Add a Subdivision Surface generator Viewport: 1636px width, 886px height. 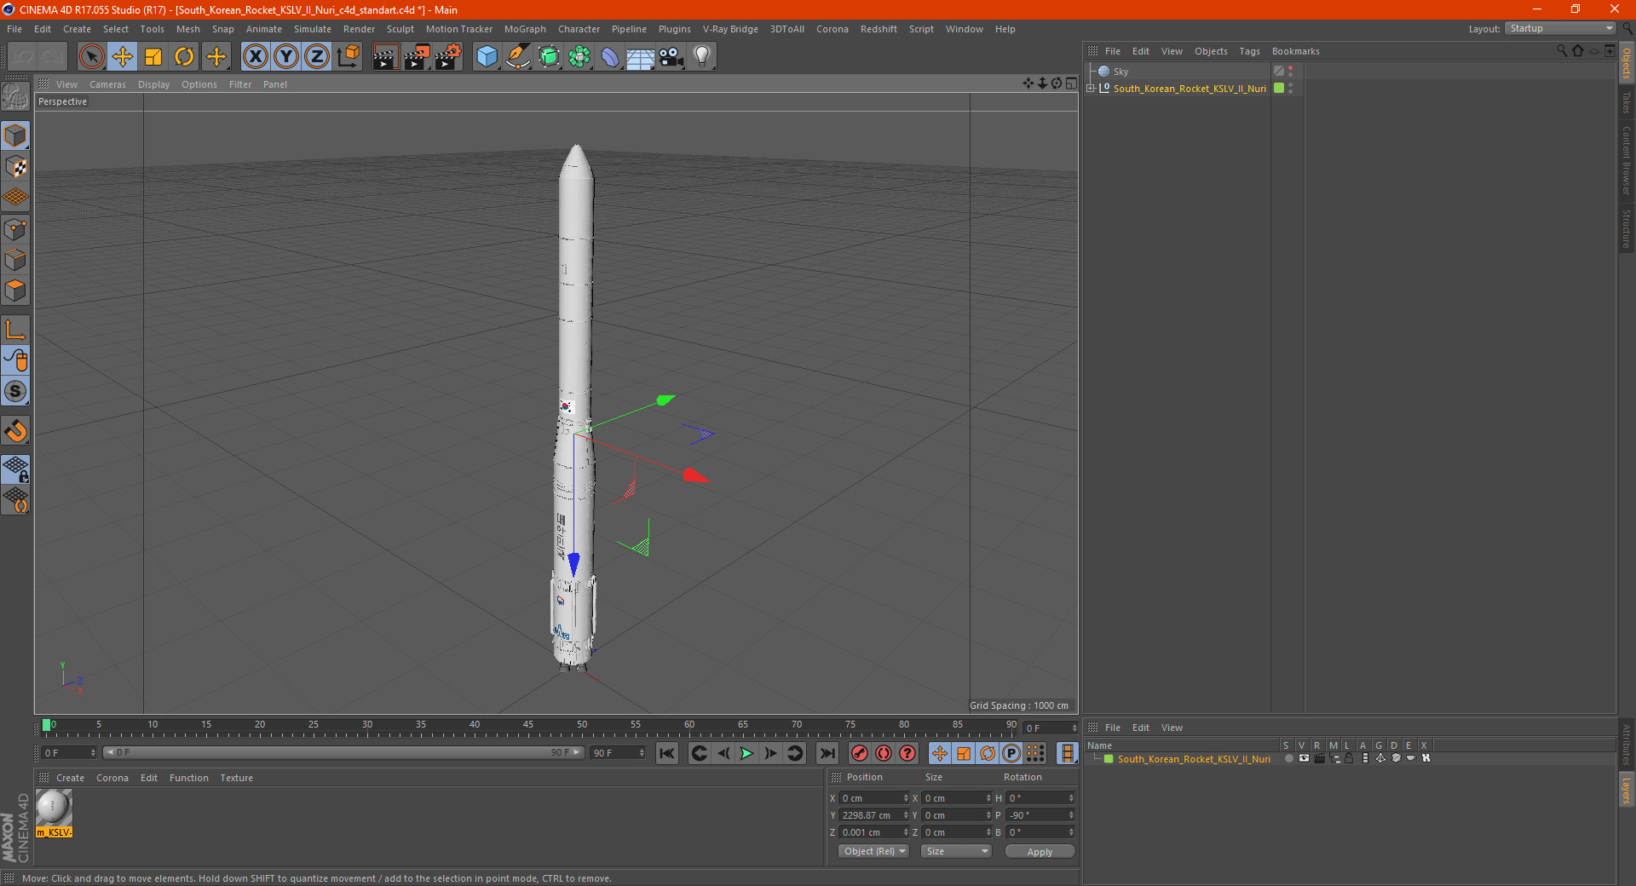(549, 57)
